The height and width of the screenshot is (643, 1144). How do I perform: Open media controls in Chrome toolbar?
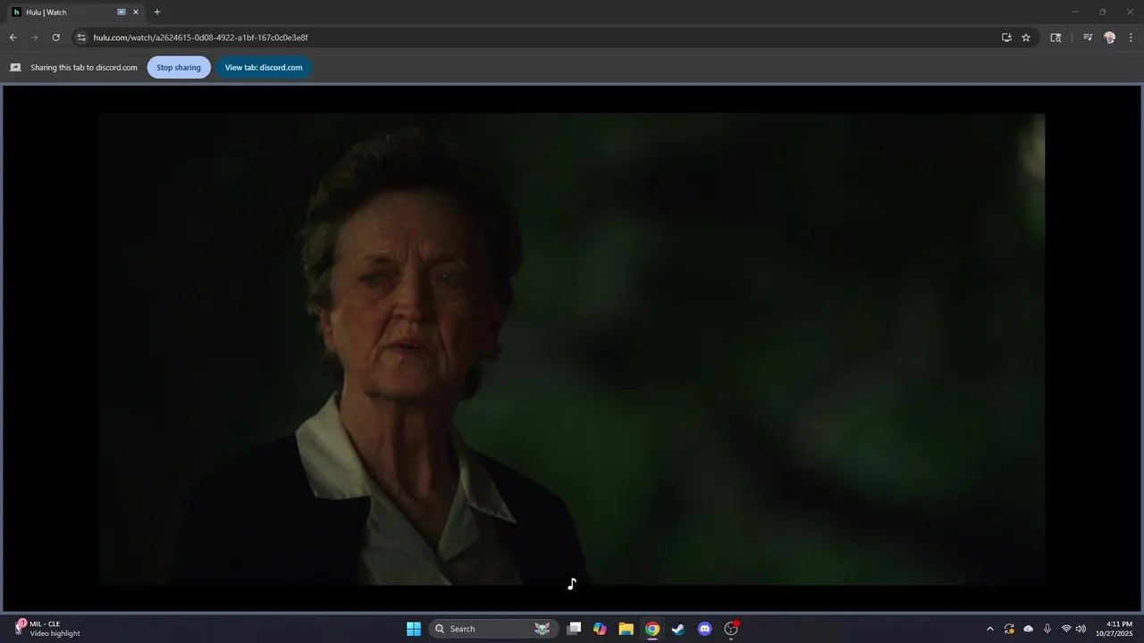[x=1088, y=38]
